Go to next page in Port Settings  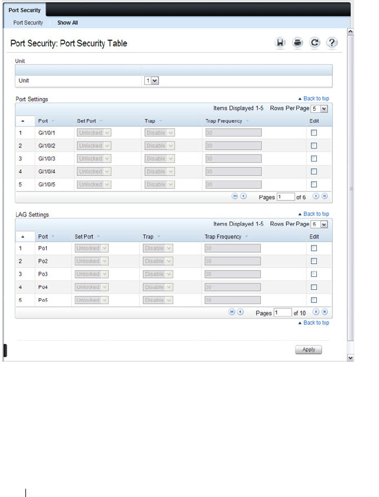click(x=316, y=196)
